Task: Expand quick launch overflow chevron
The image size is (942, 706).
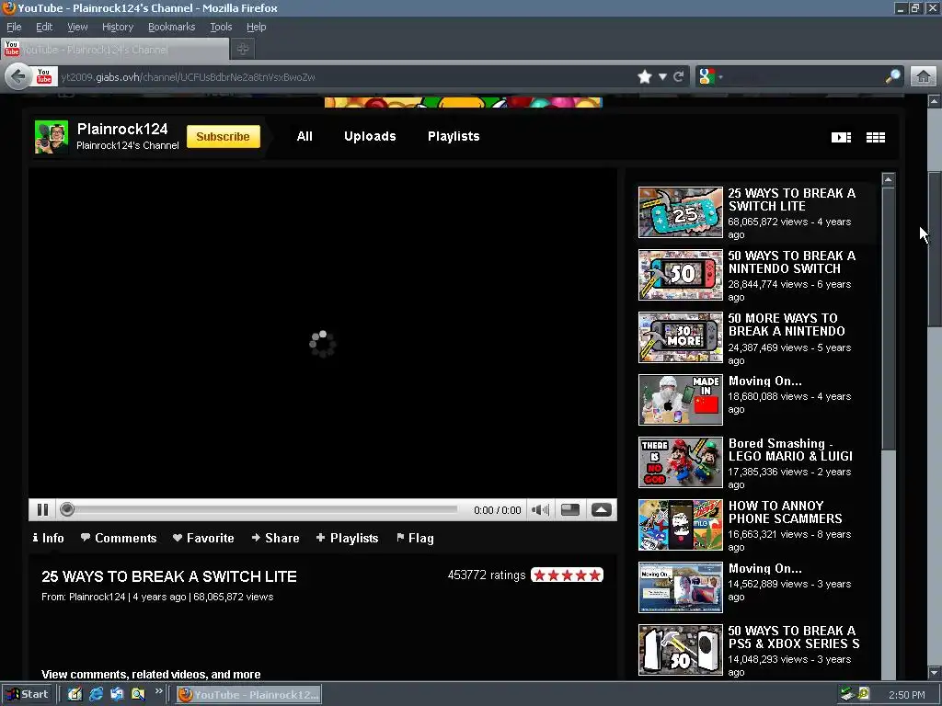Action: [x=158, y=691]
